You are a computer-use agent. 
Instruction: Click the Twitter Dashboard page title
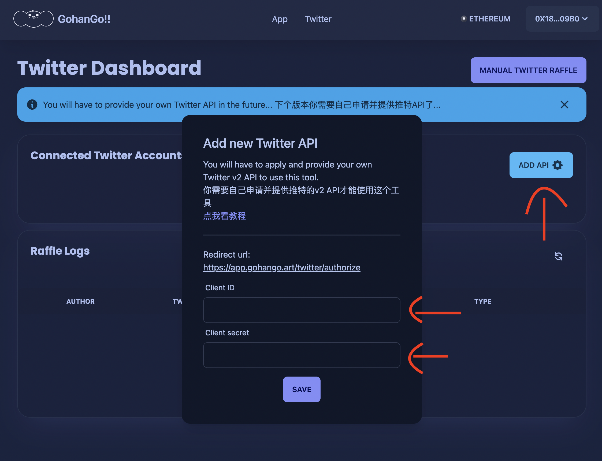(109, 68)
